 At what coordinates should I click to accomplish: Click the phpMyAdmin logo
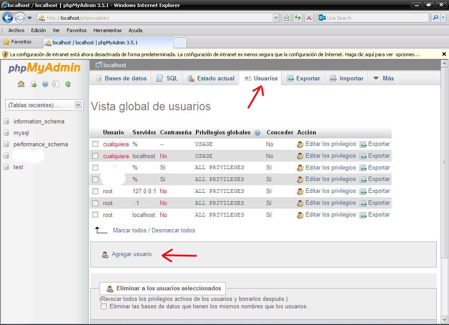click(44, 68)
